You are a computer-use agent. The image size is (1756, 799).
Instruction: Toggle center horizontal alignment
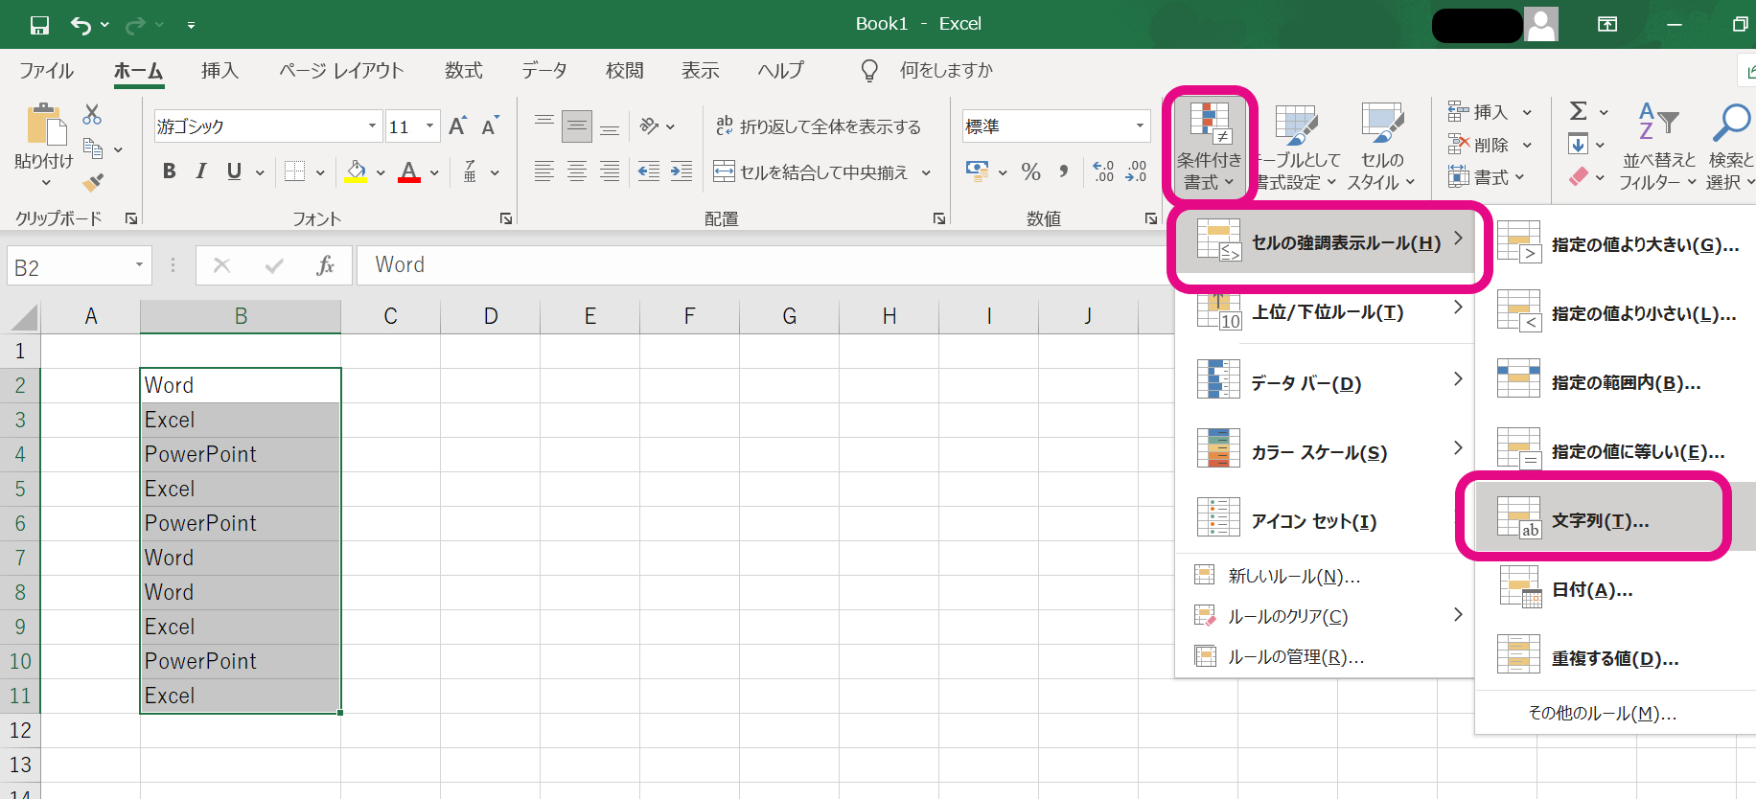[x=577, y=171]
